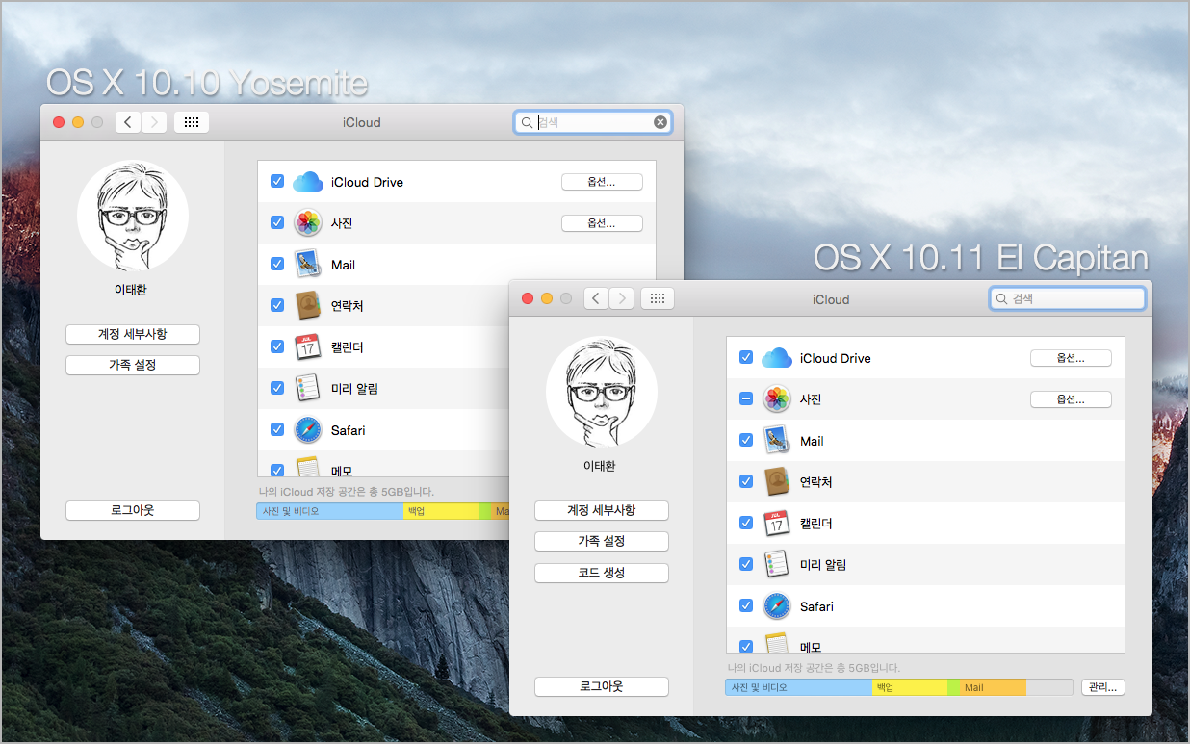Open 사진 옵션 button in Yosemite window
The height and width of the screenshot is (744, 1190).
point(602,223)
